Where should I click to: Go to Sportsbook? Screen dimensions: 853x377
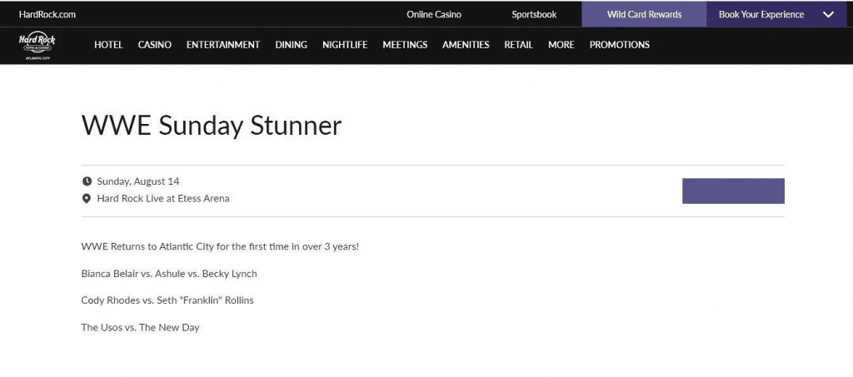point(534,14)
